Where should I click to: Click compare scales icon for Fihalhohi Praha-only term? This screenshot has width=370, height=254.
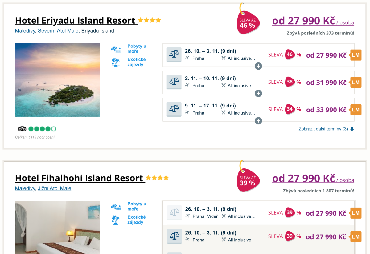point(175,236)
